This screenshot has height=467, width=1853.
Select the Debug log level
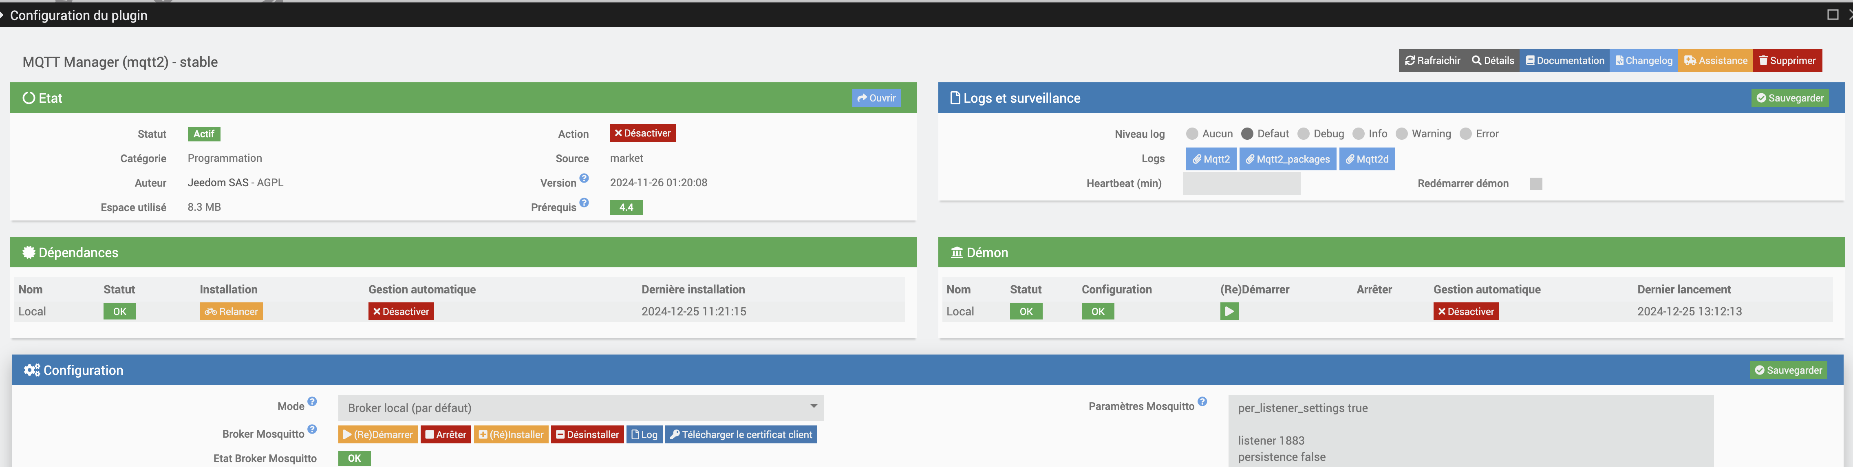pos(1304,134)
